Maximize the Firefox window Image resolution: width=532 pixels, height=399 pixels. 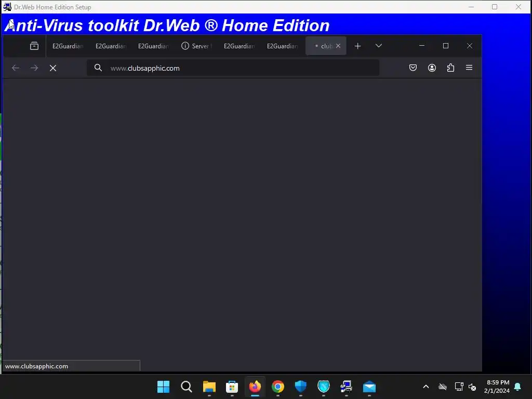[446, 46]
